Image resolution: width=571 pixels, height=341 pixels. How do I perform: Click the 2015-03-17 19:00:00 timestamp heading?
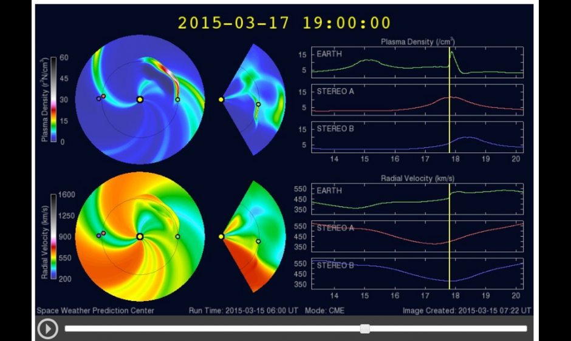284,23
